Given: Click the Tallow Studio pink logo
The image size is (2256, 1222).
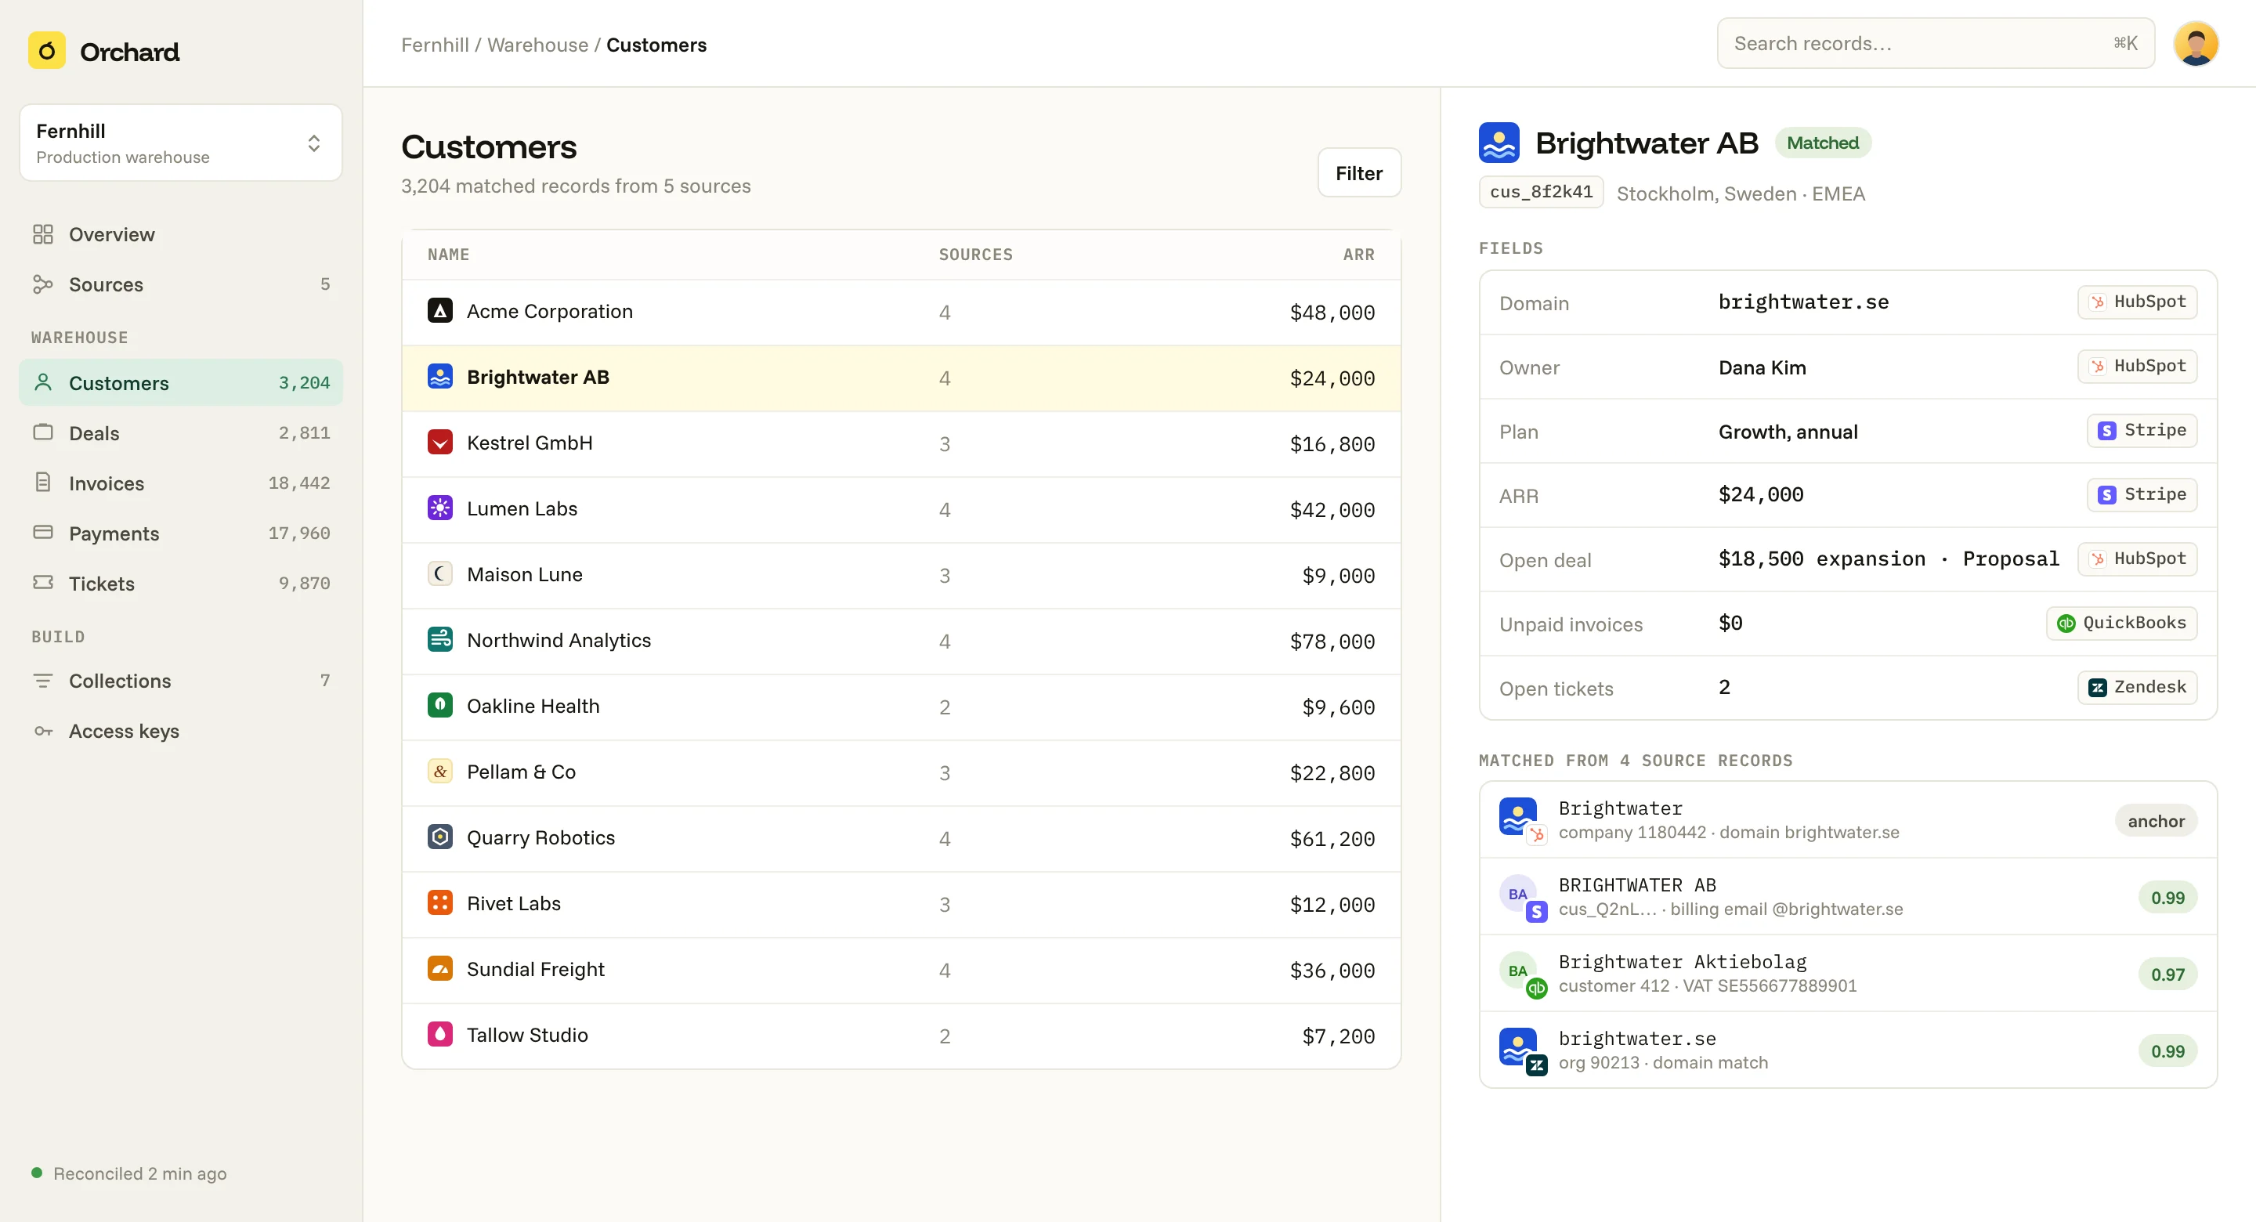Looking at the screenshot, I should click(x=439, y=1034).
